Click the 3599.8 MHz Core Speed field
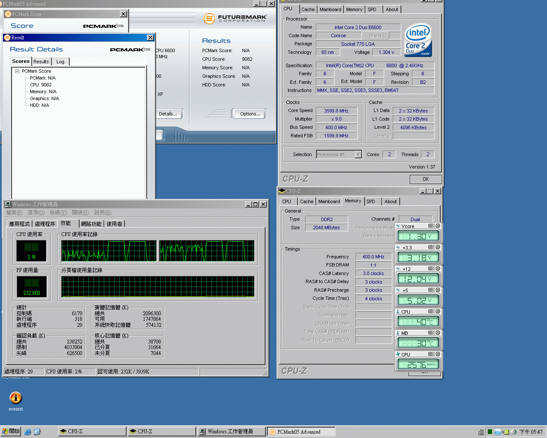The image size is (547, 438). (x=336, y=111)
